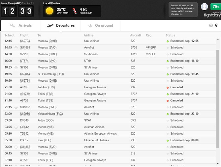Open flight number S7908 link
The image size is (221, 167).
pyautogui.click(x=24, y=153)
